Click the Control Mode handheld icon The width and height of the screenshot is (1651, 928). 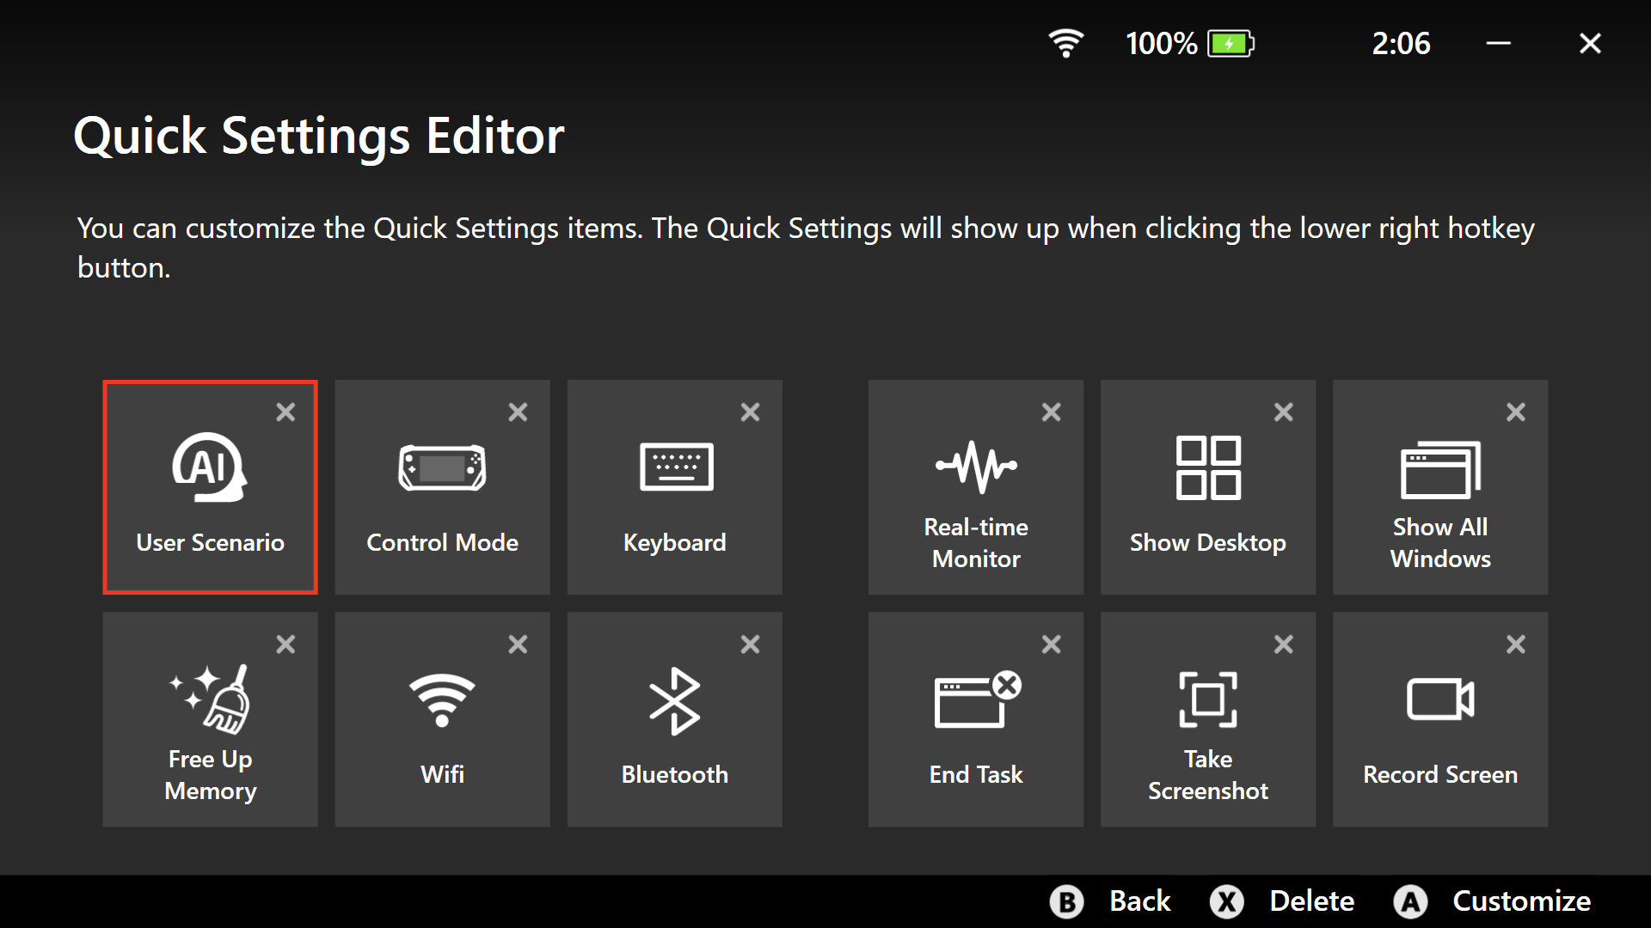(442, 467)
